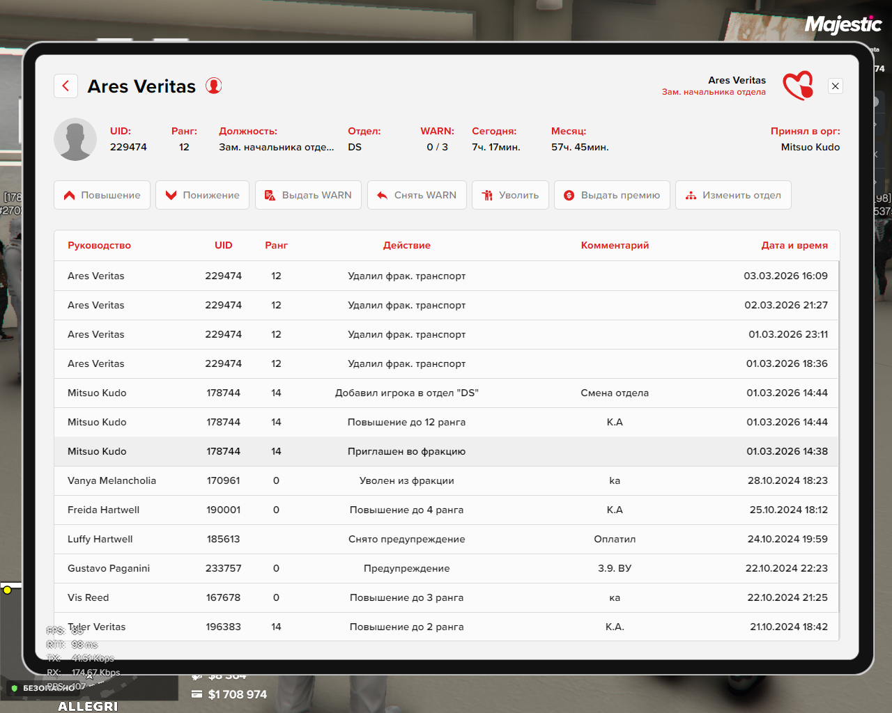Click the heart organization logo
The image size is (892, 713).
tap(798, 86)
